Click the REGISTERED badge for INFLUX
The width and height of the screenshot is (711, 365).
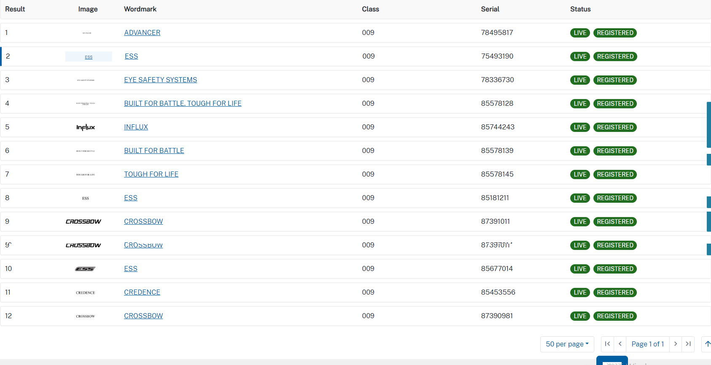tap(615, 127)
